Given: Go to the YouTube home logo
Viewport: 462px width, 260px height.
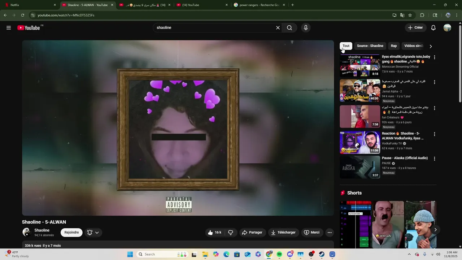Looking at the screenshot, I should [x=29, y=28].
